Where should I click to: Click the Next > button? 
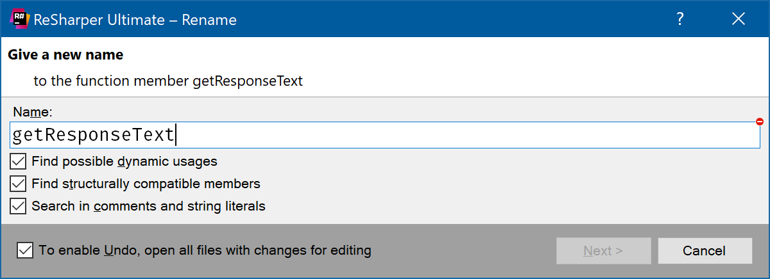click(603, 251)
